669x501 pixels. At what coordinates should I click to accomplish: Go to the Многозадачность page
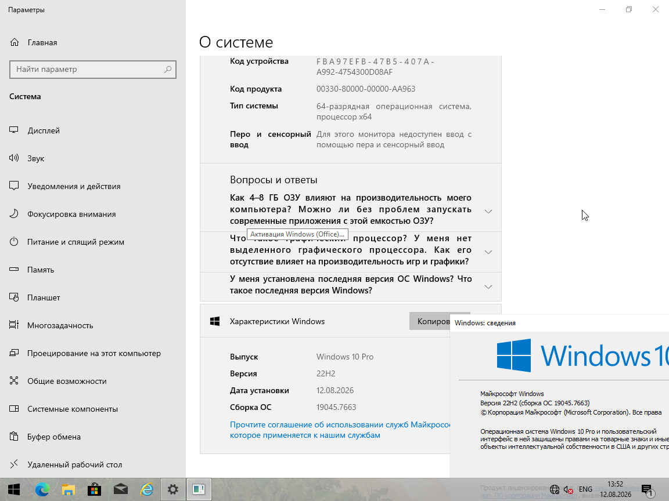pyautogui.click(x=60, y=325)
